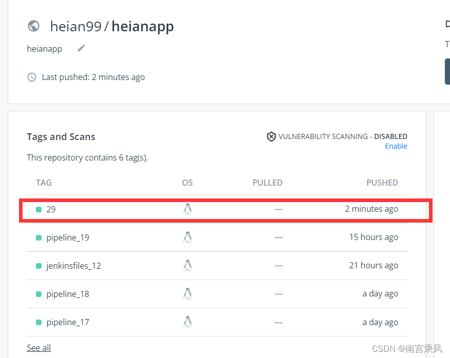
Task: Click the heian99 namespace in the title
Action: point(76,26)
